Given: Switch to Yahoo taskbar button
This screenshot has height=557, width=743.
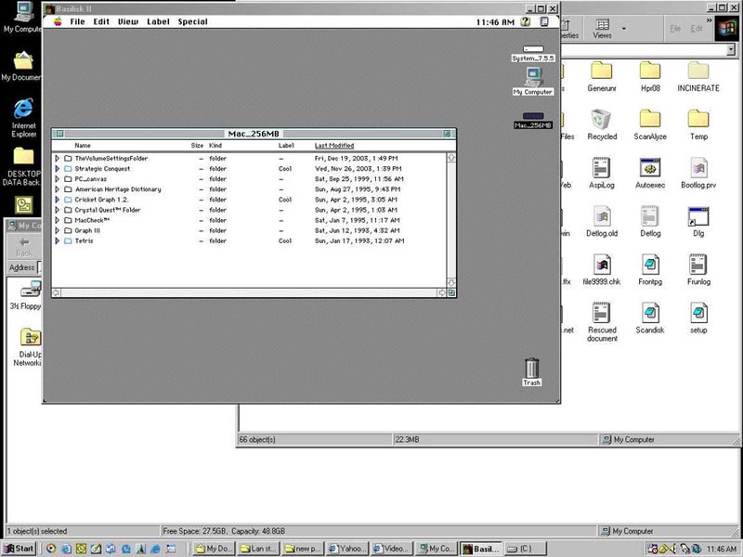Looking at the screenshot, I should coord(346,549).
